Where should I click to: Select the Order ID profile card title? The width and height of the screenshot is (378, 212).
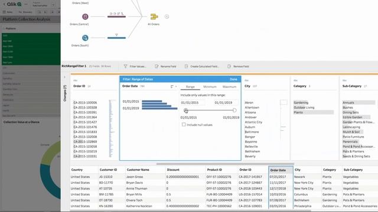(79, 86)
